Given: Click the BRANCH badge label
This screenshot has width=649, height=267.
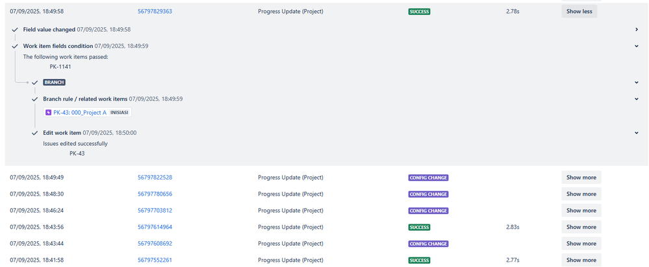Looking at the screenshot, I should pyautogui.click(x=54, y=82).
